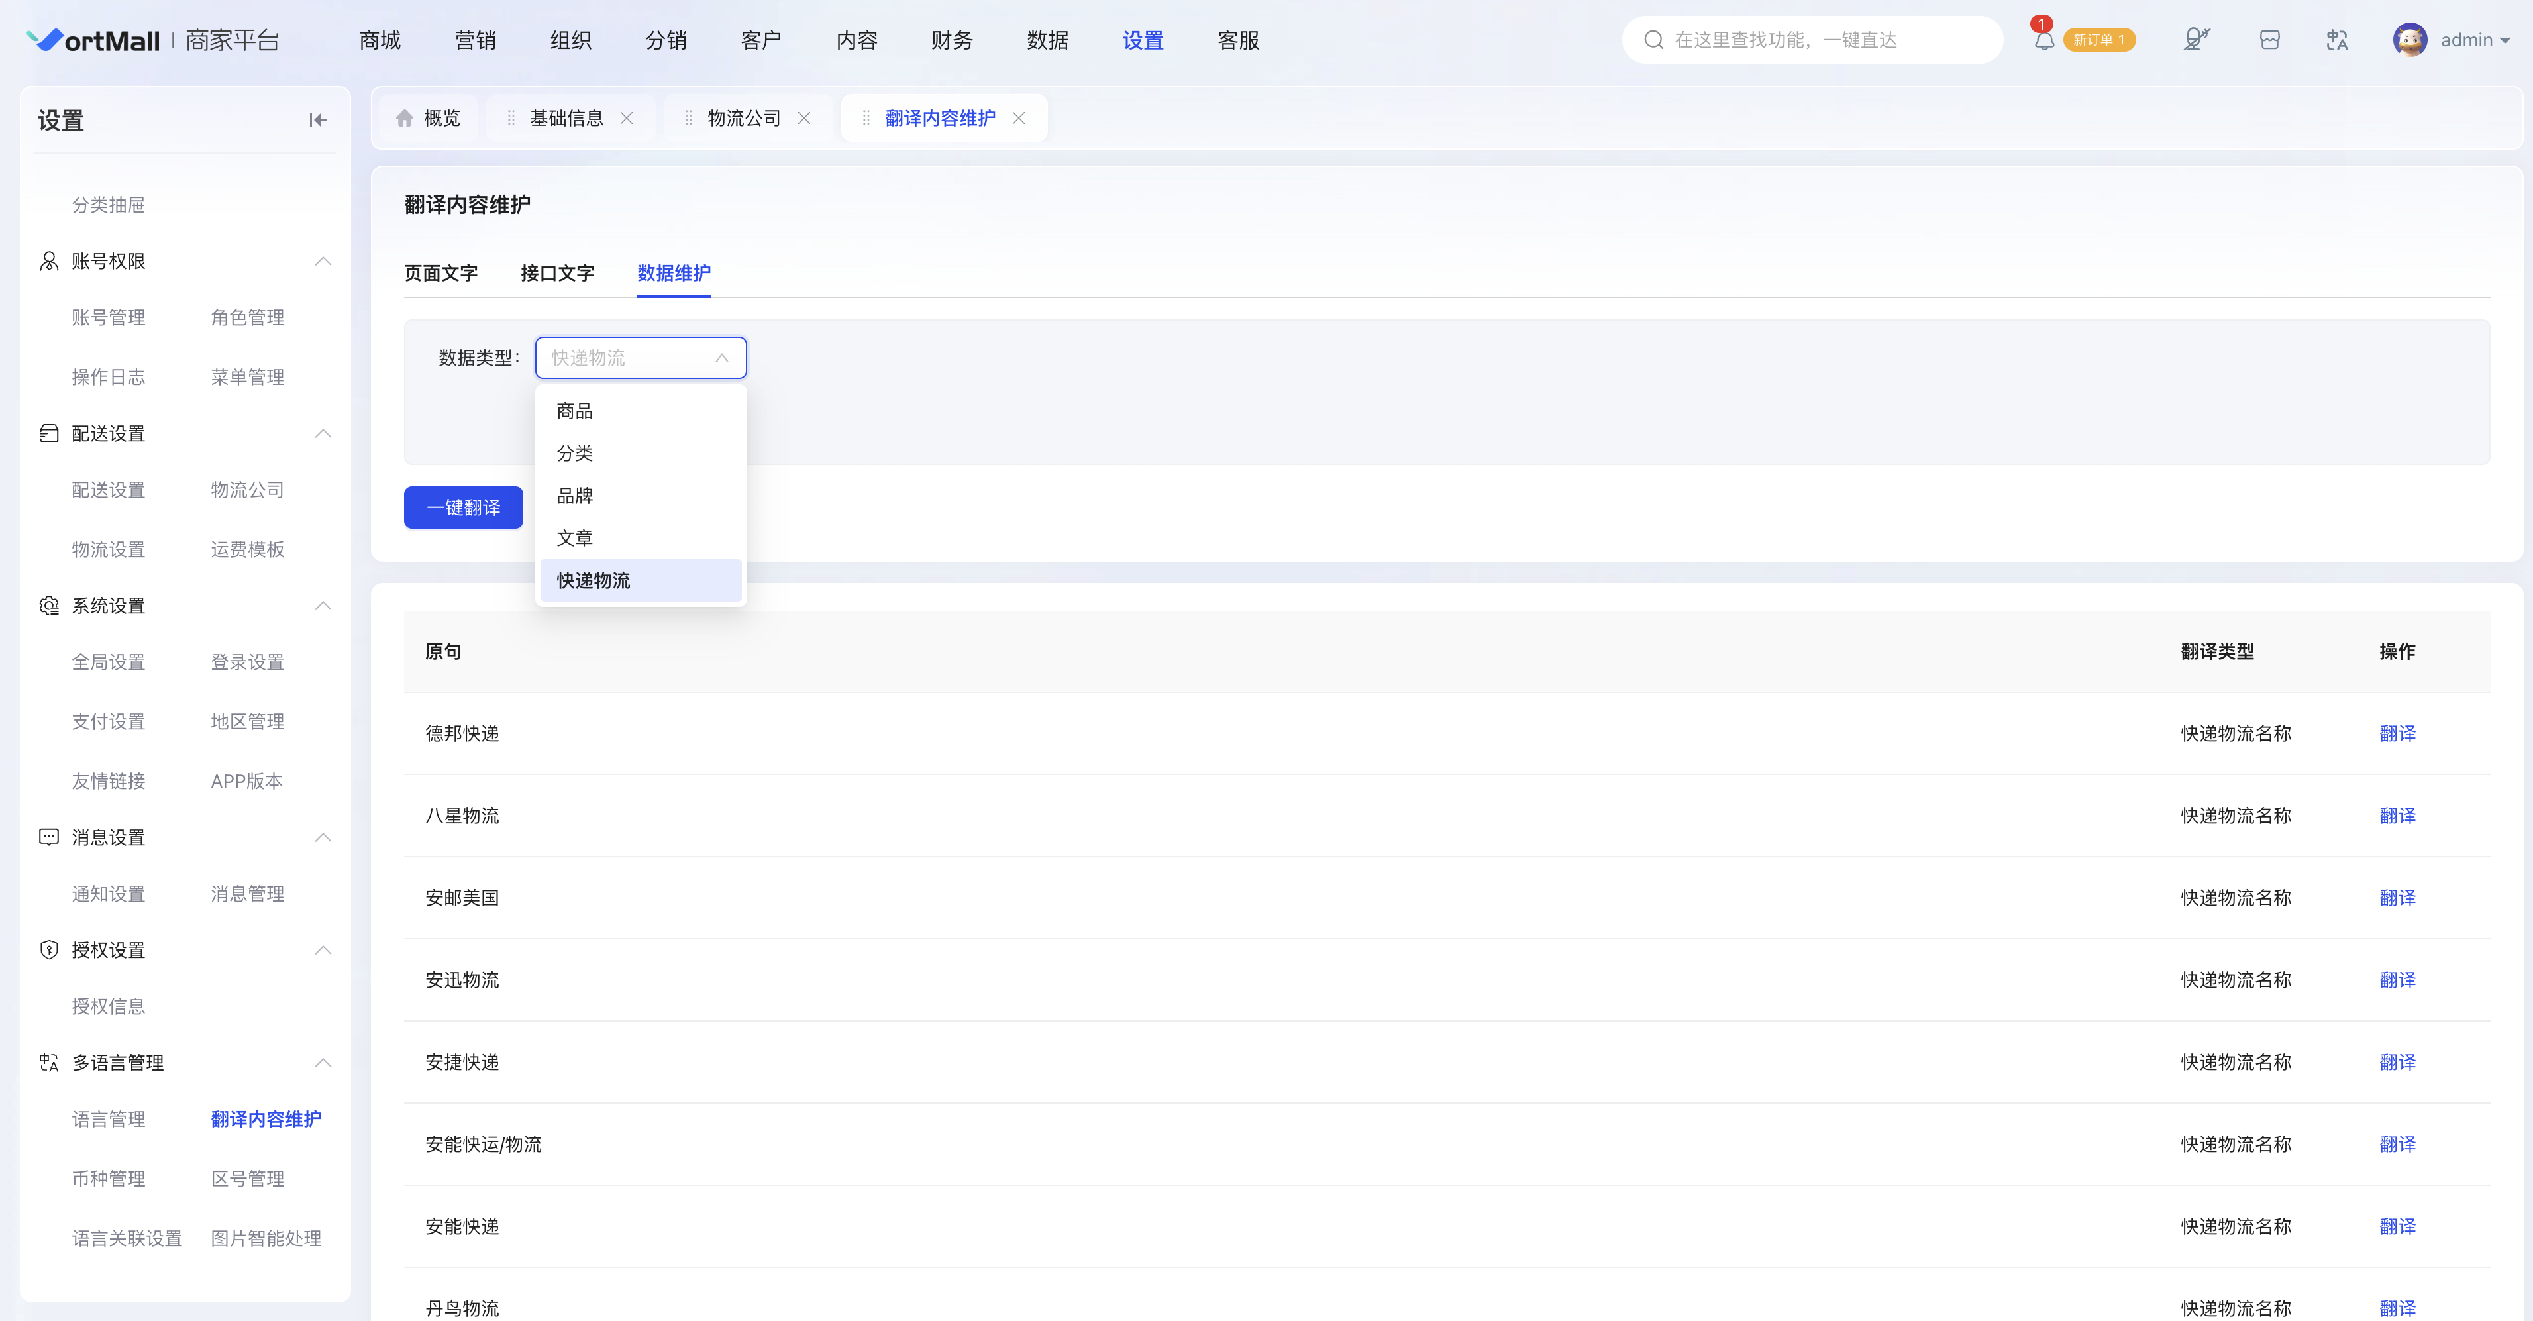Collapse the 设置 sidebar panel icon
The image size is (2533, 1321).
pos(317,120)
